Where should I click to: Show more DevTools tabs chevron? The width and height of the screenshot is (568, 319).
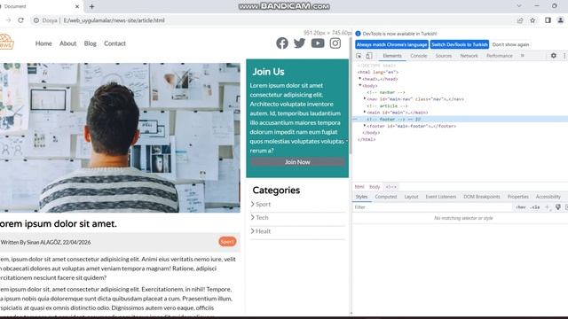pyautogui.click(x=523, y=56)
